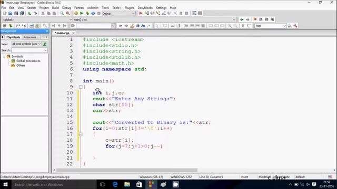
Task: Click the Highlight marker icon
Action: [132, 26]
